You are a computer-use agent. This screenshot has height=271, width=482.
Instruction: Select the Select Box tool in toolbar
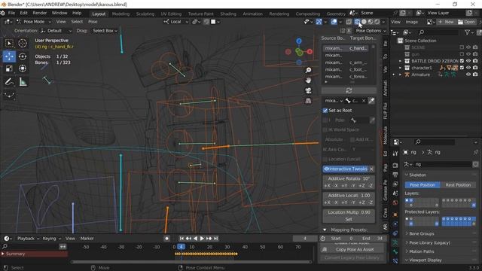click(9, 44)
